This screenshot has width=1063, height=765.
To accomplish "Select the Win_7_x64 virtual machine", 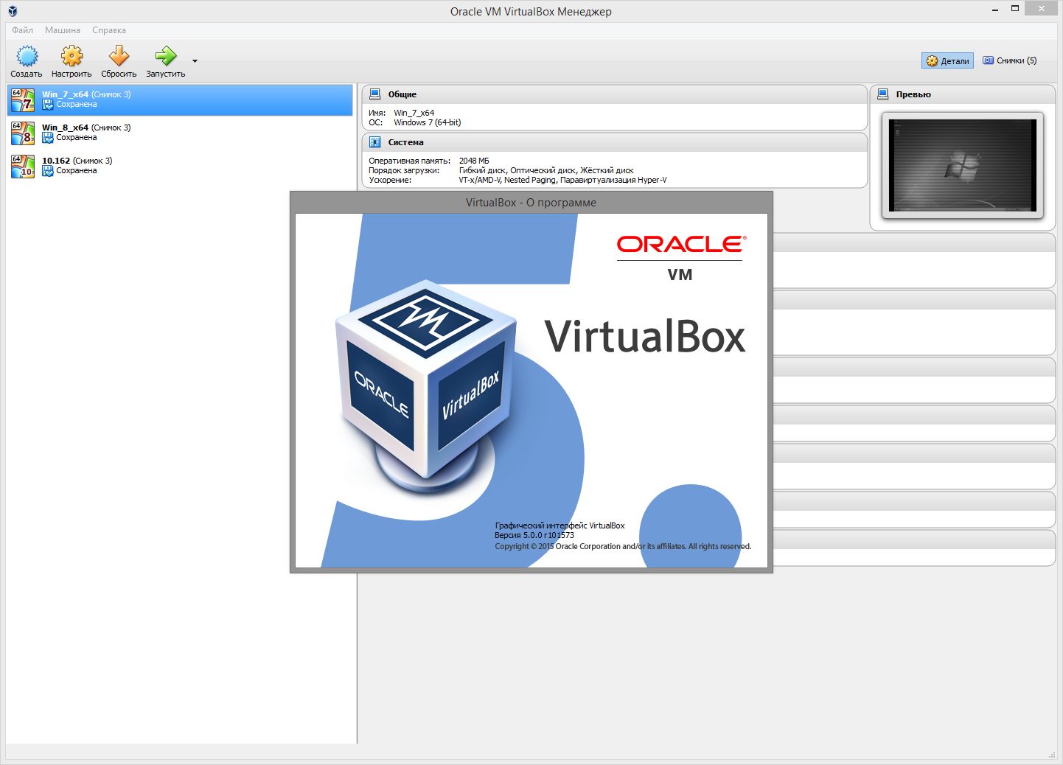I will [x=180, y=99].
